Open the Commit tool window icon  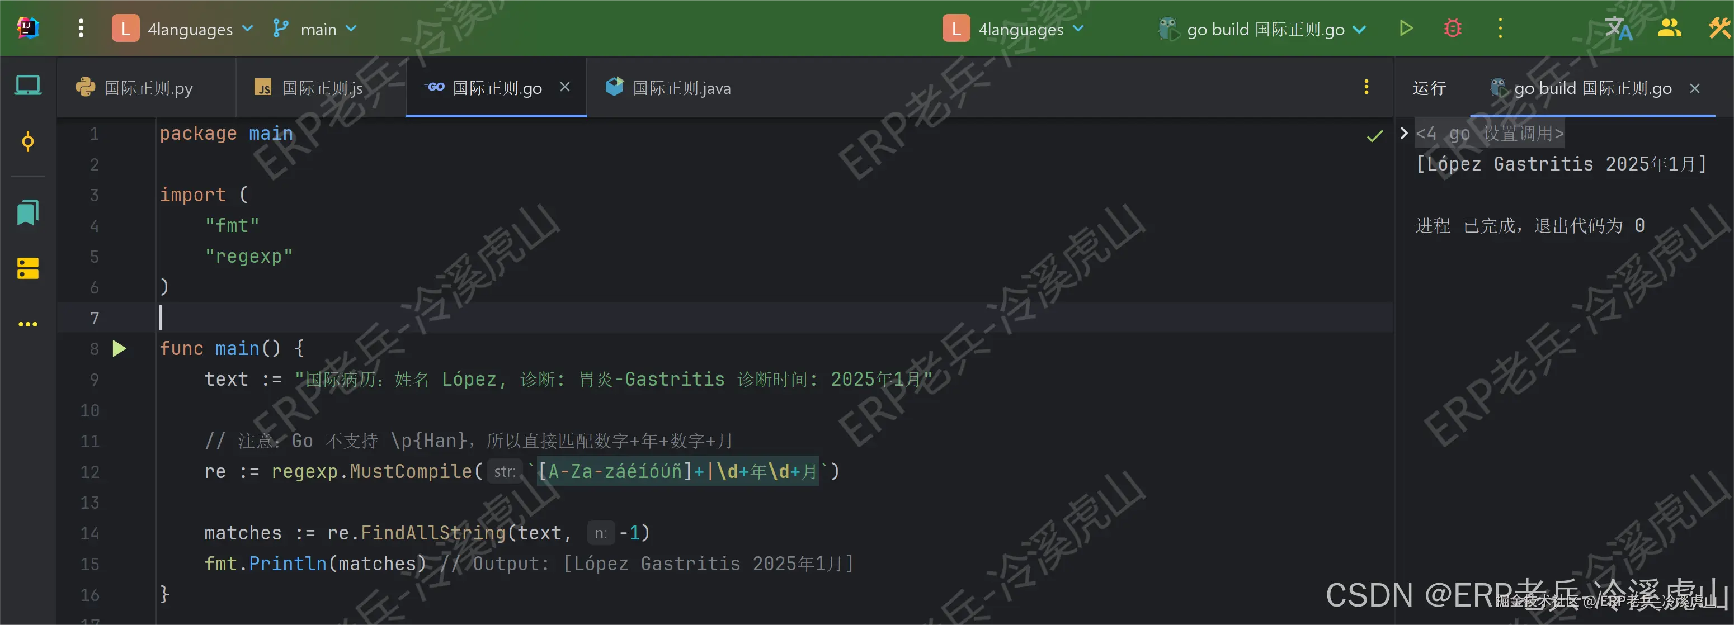coord(27,141)
